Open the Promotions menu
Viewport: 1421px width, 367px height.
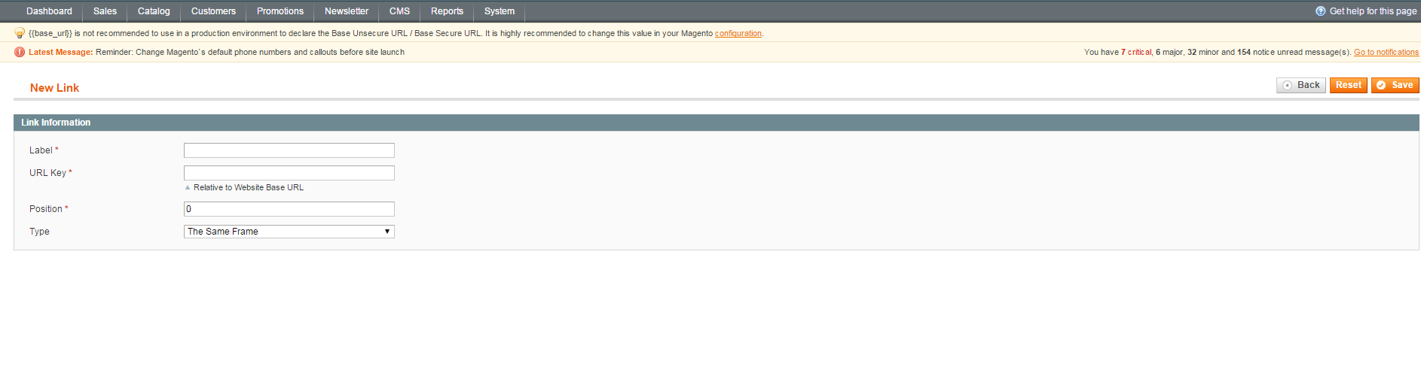(280, 11)
